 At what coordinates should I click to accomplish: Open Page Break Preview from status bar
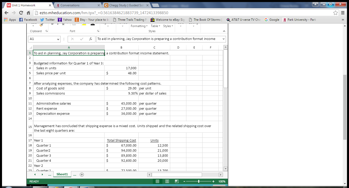click(177, 181)
